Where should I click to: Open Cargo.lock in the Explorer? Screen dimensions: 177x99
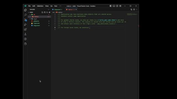[x=39, y=23]
